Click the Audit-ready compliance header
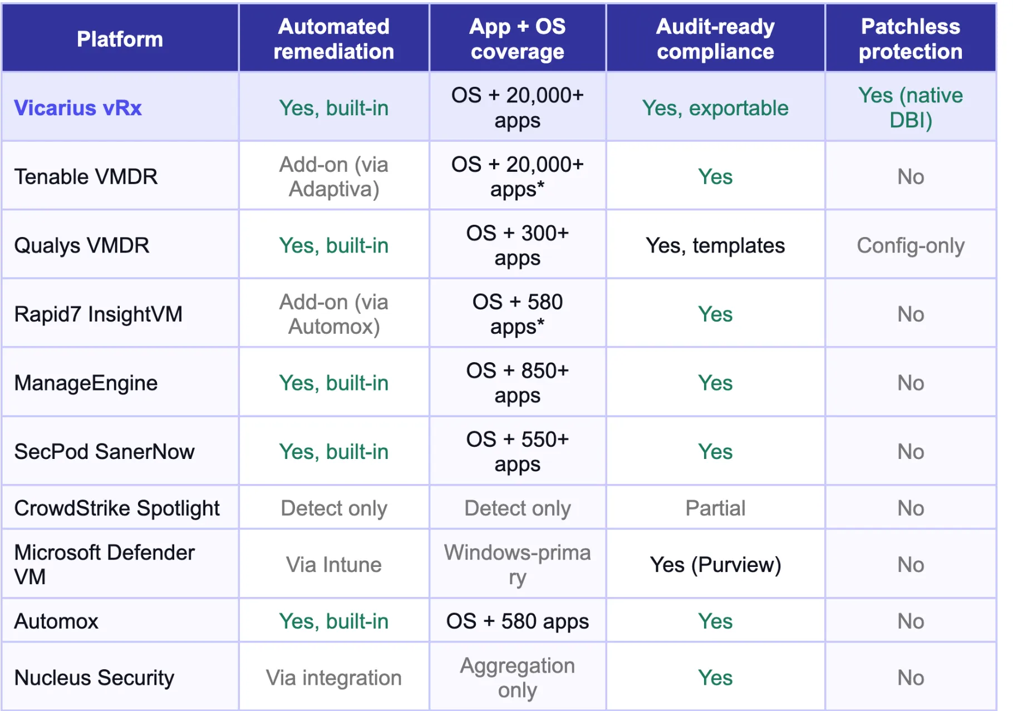 coord(715,39)
